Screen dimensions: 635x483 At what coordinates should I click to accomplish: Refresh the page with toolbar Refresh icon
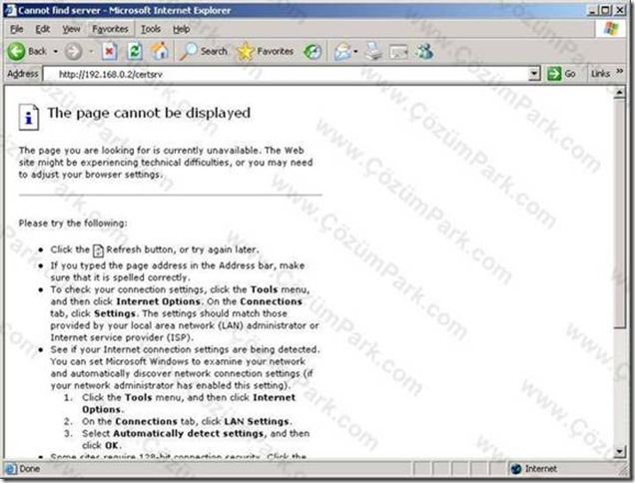pos(135,52)
